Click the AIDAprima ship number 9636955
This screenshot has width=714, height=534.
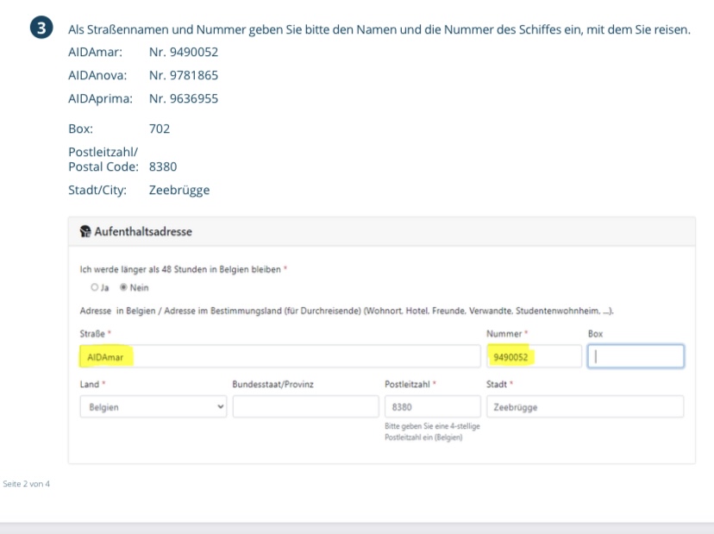[x=183, y=98]
